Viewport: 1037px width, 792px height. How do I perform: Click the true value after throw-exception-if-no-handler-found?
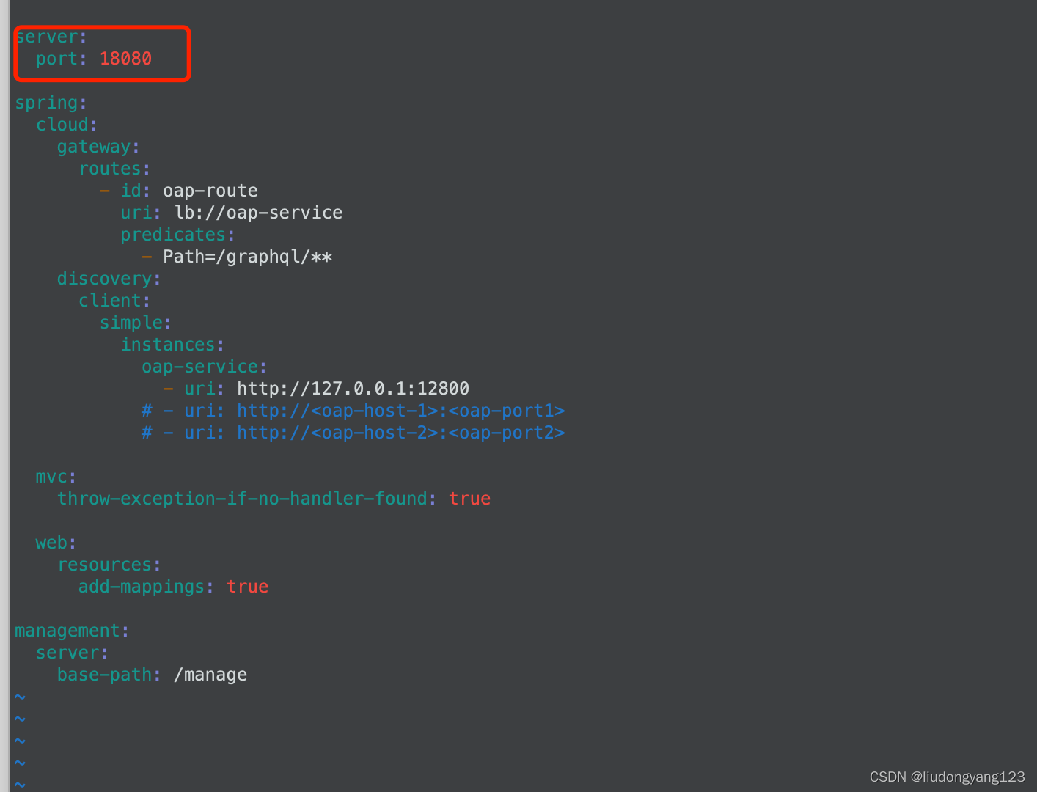click(x=469, y=499)
